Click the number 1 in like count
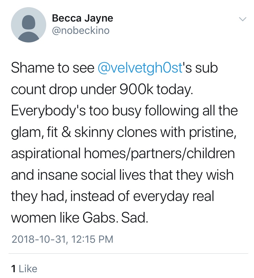The image size is (254, 278). [14, 268]
